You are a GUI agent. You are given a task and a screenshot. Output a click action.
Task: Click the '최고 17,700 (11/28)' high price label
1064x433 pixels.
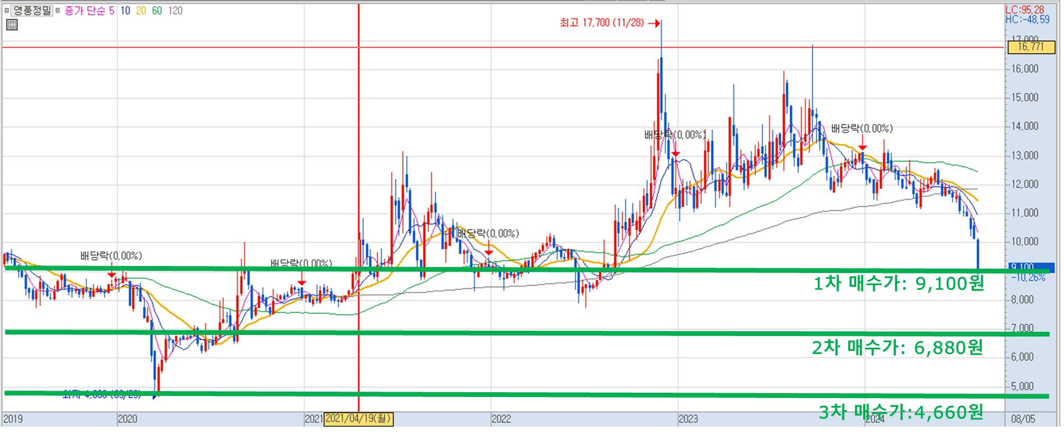point(602,23)
